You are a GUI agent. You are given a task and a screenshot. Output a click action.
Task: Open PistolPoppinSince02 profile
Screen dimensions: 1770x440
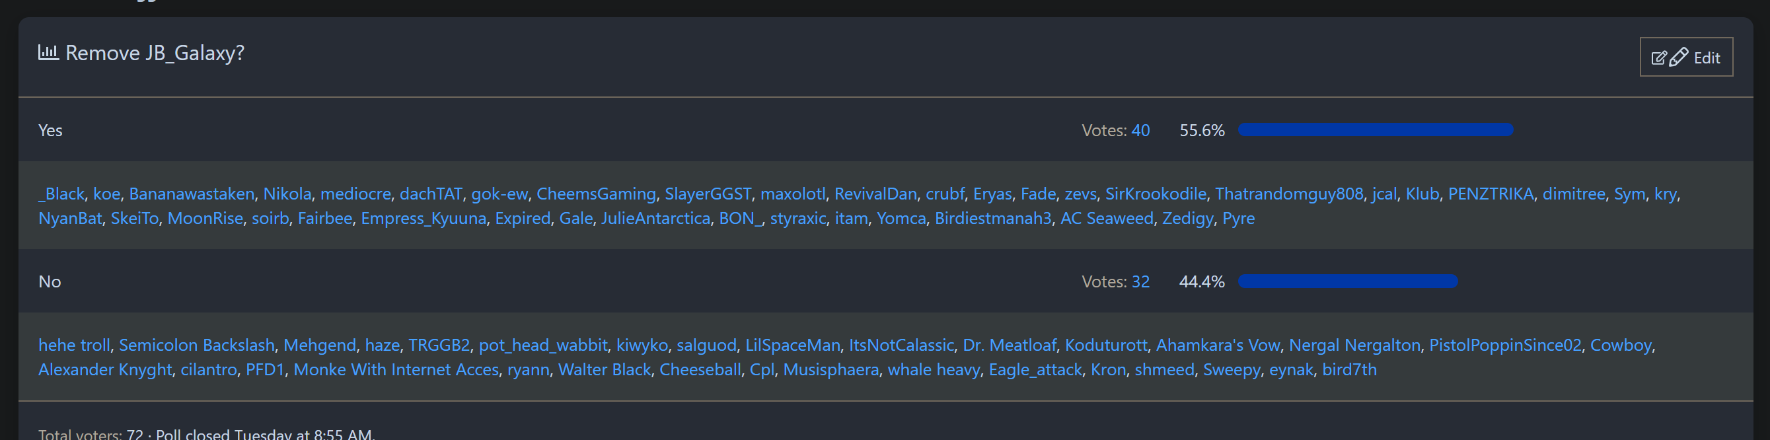1505,345
